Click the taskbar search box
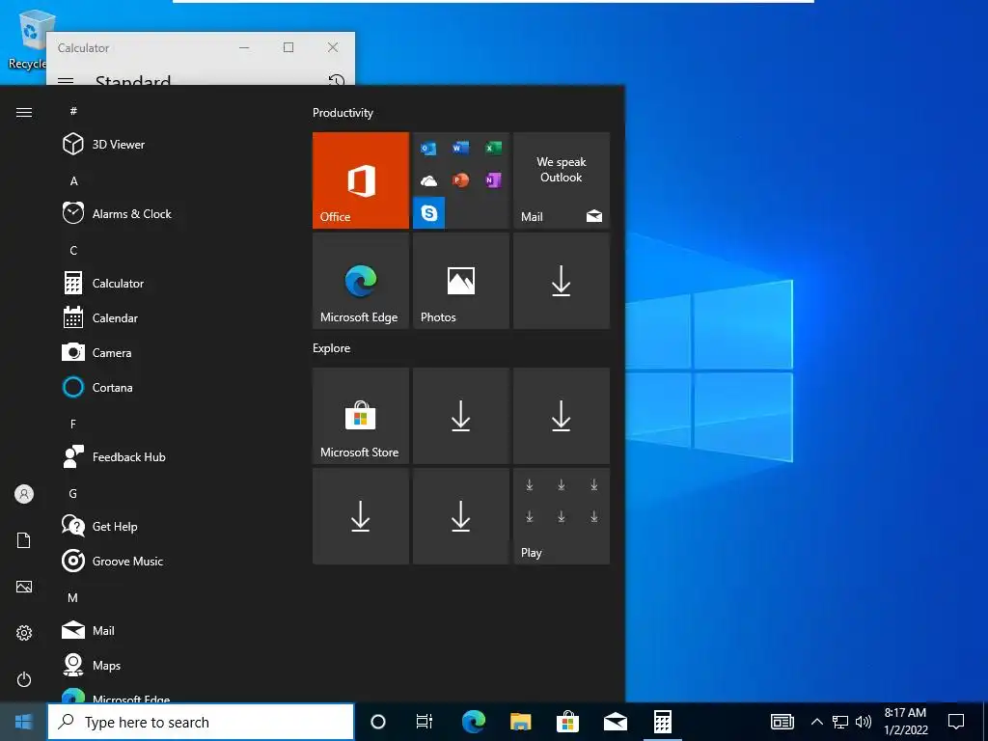 click(201, 722)
